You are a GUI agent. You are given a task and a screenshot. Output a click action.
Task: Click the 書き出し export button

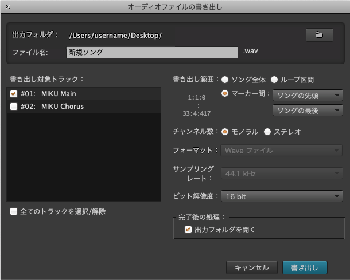pyautogui.click(x=304, y=267)
